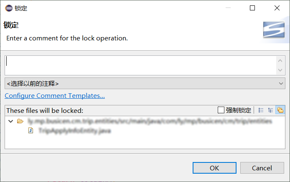
Task: Click the previous comments dropdown arrow
Action: pyautogui.click(x=281, y=84)
